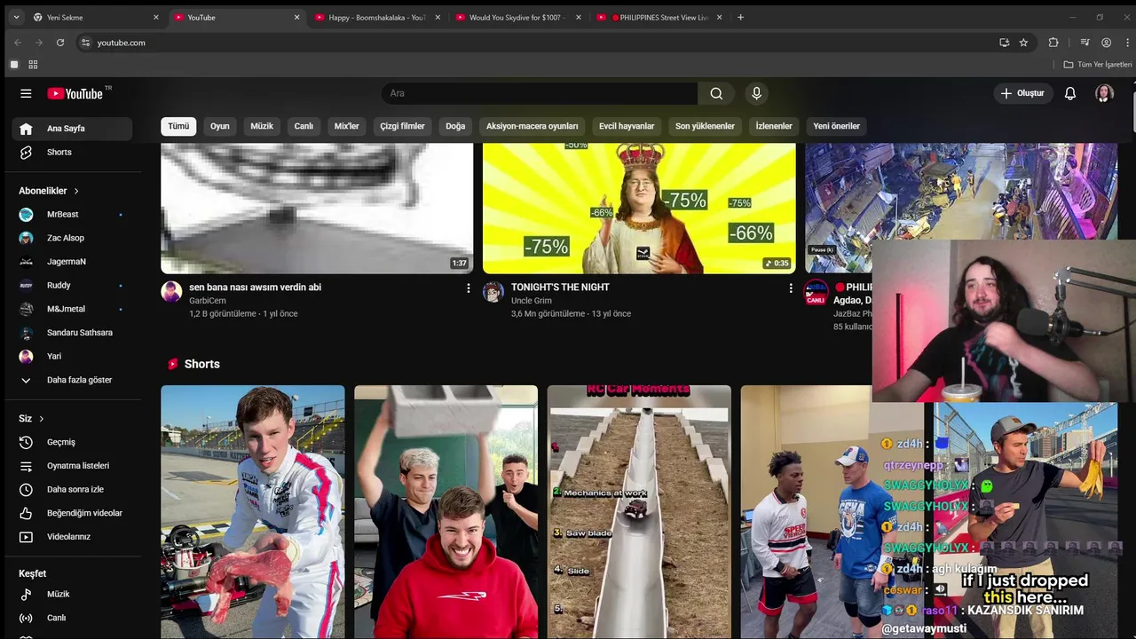This screenshot has height=639, width=1136.
Task: Open Daha sonra izle list
Action: tap(72, 489)
